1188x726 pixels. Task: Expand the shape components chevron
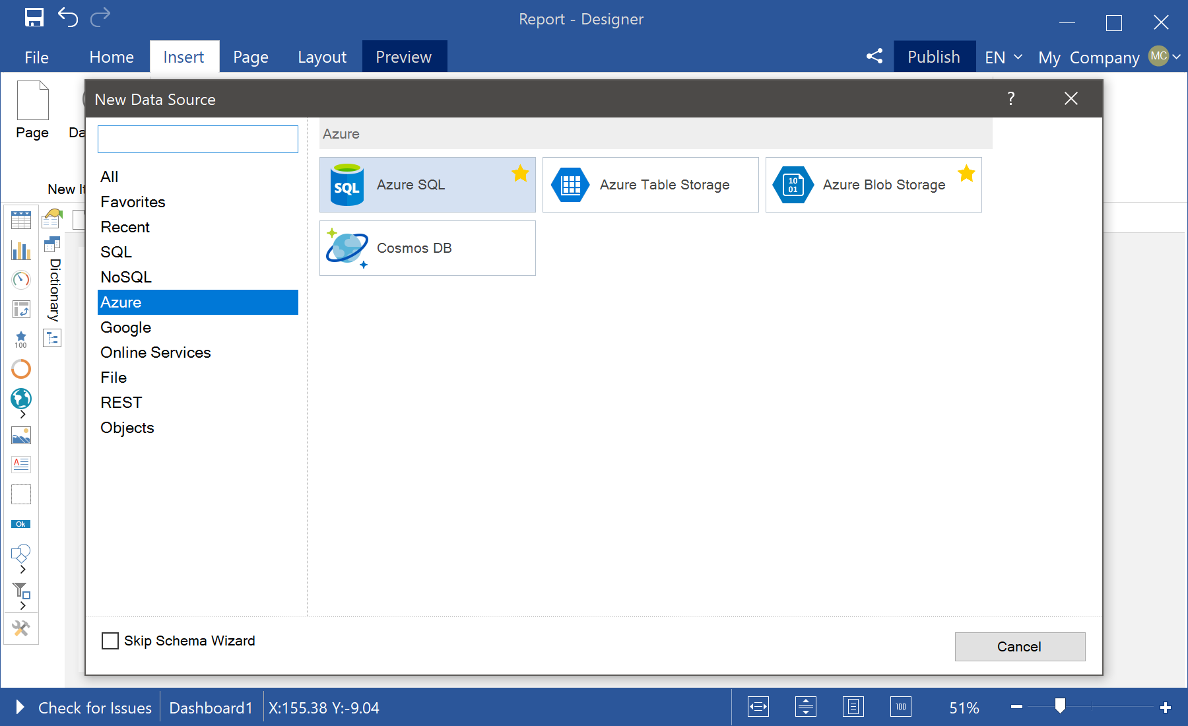(23, 570)
